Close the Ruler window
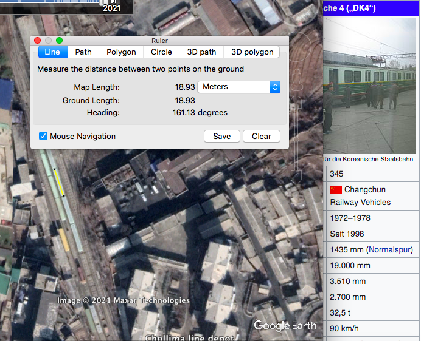This screenshot has width=421, height=341. point(37,41)
